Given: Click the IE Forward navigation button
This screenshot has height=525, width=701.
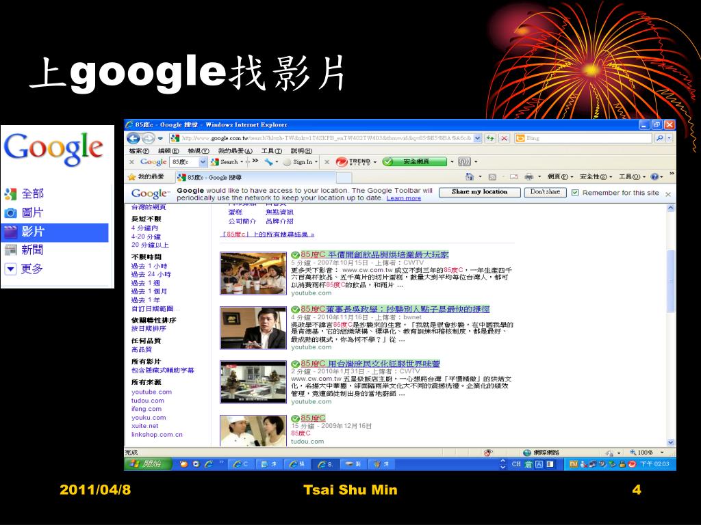Looking at the screenshot, I should coord(148,138).
